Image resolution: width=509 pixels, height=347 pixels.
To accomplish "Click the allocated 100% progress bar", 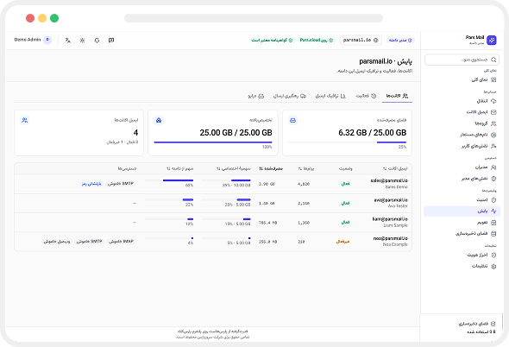I will tap(213, 142).
